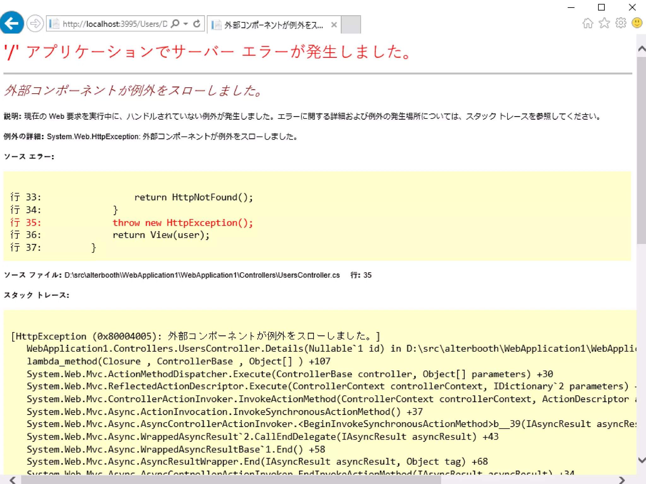Open Favorites star icon
Screen dimensions: 646x484
(604, 23)
